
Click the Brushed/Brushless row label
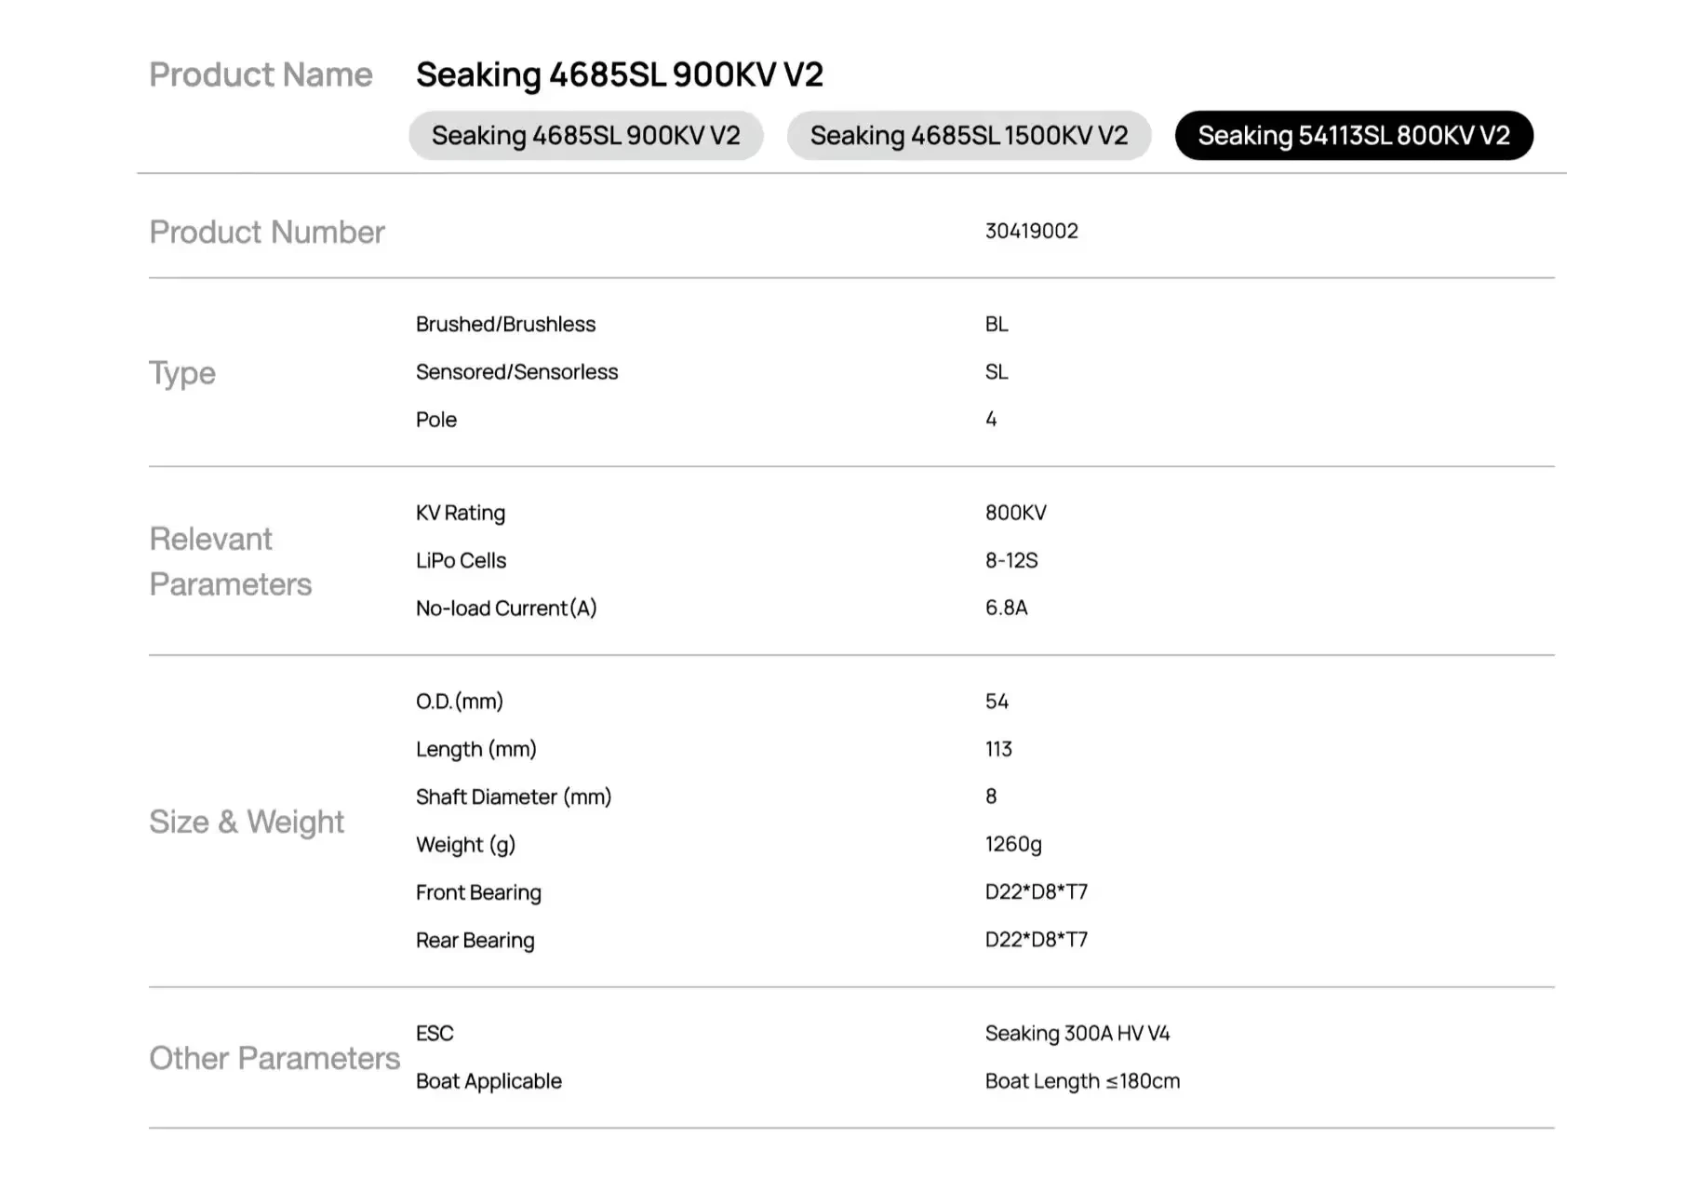505,324
